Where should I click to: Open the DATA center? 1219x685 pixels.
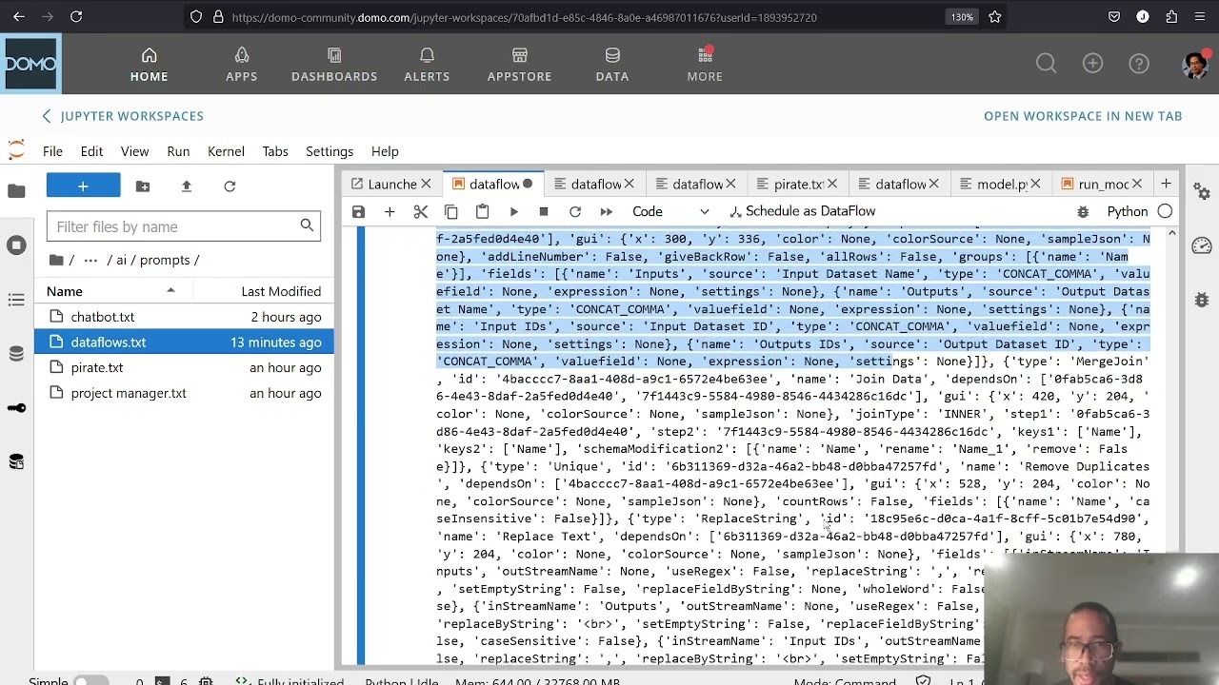pos(612,64)
